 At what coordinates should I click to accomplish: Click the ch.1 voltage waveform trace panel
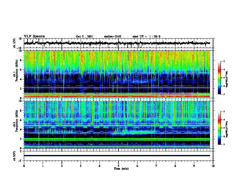[x=118, y=43]
